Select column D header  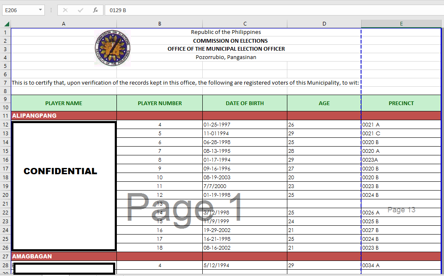[x=324, y=24]
